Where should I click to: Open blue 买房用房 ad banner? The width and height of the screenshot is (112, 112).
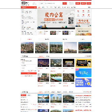pyautogui.click(x=83, y=83)
